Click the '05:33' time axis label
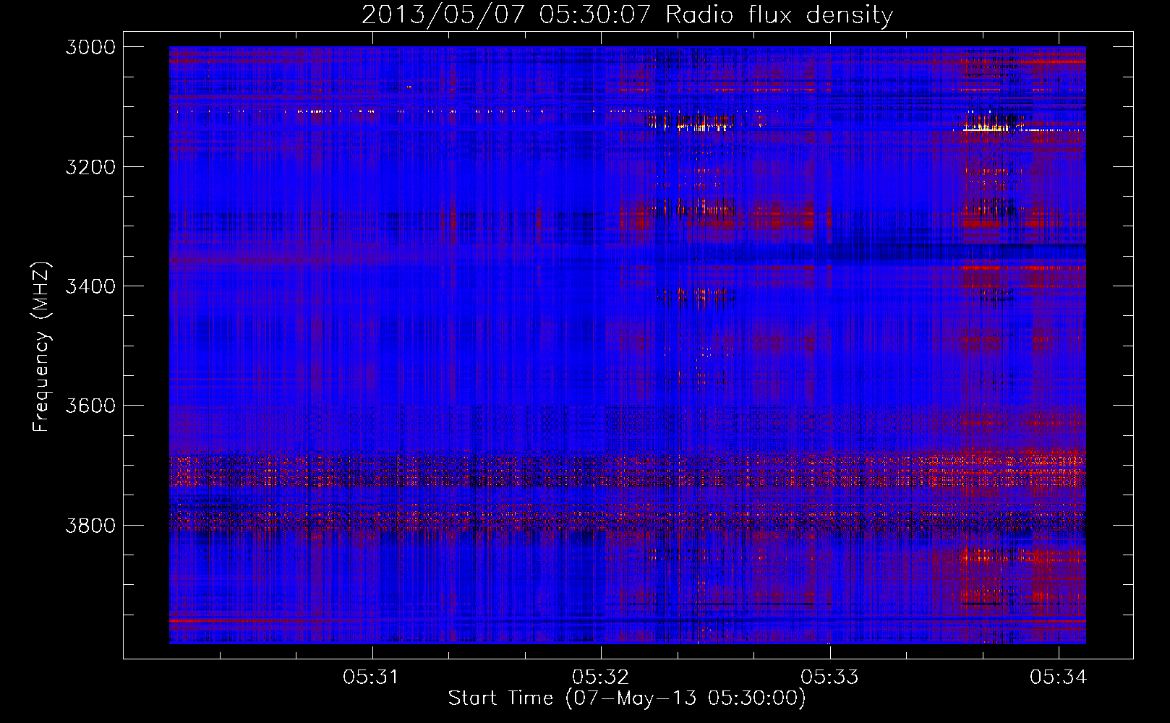The image size is (1170, 723). click(829, 677)
